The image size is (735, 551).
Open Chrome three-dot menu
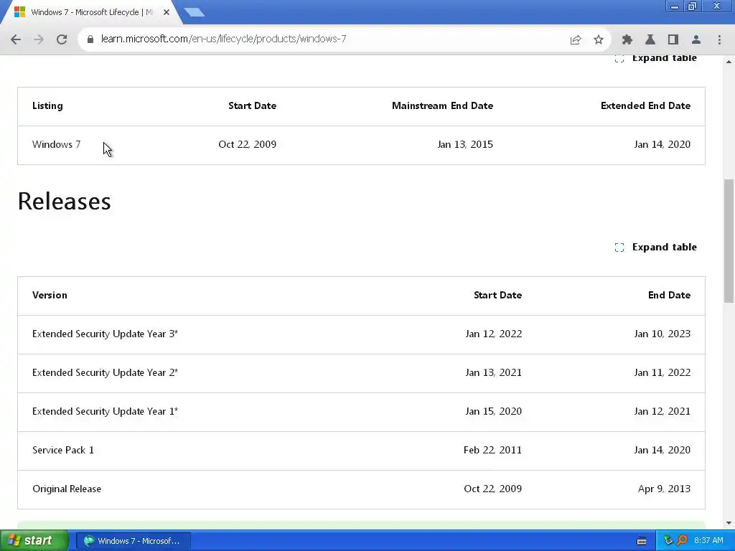(x=719, y=39)
